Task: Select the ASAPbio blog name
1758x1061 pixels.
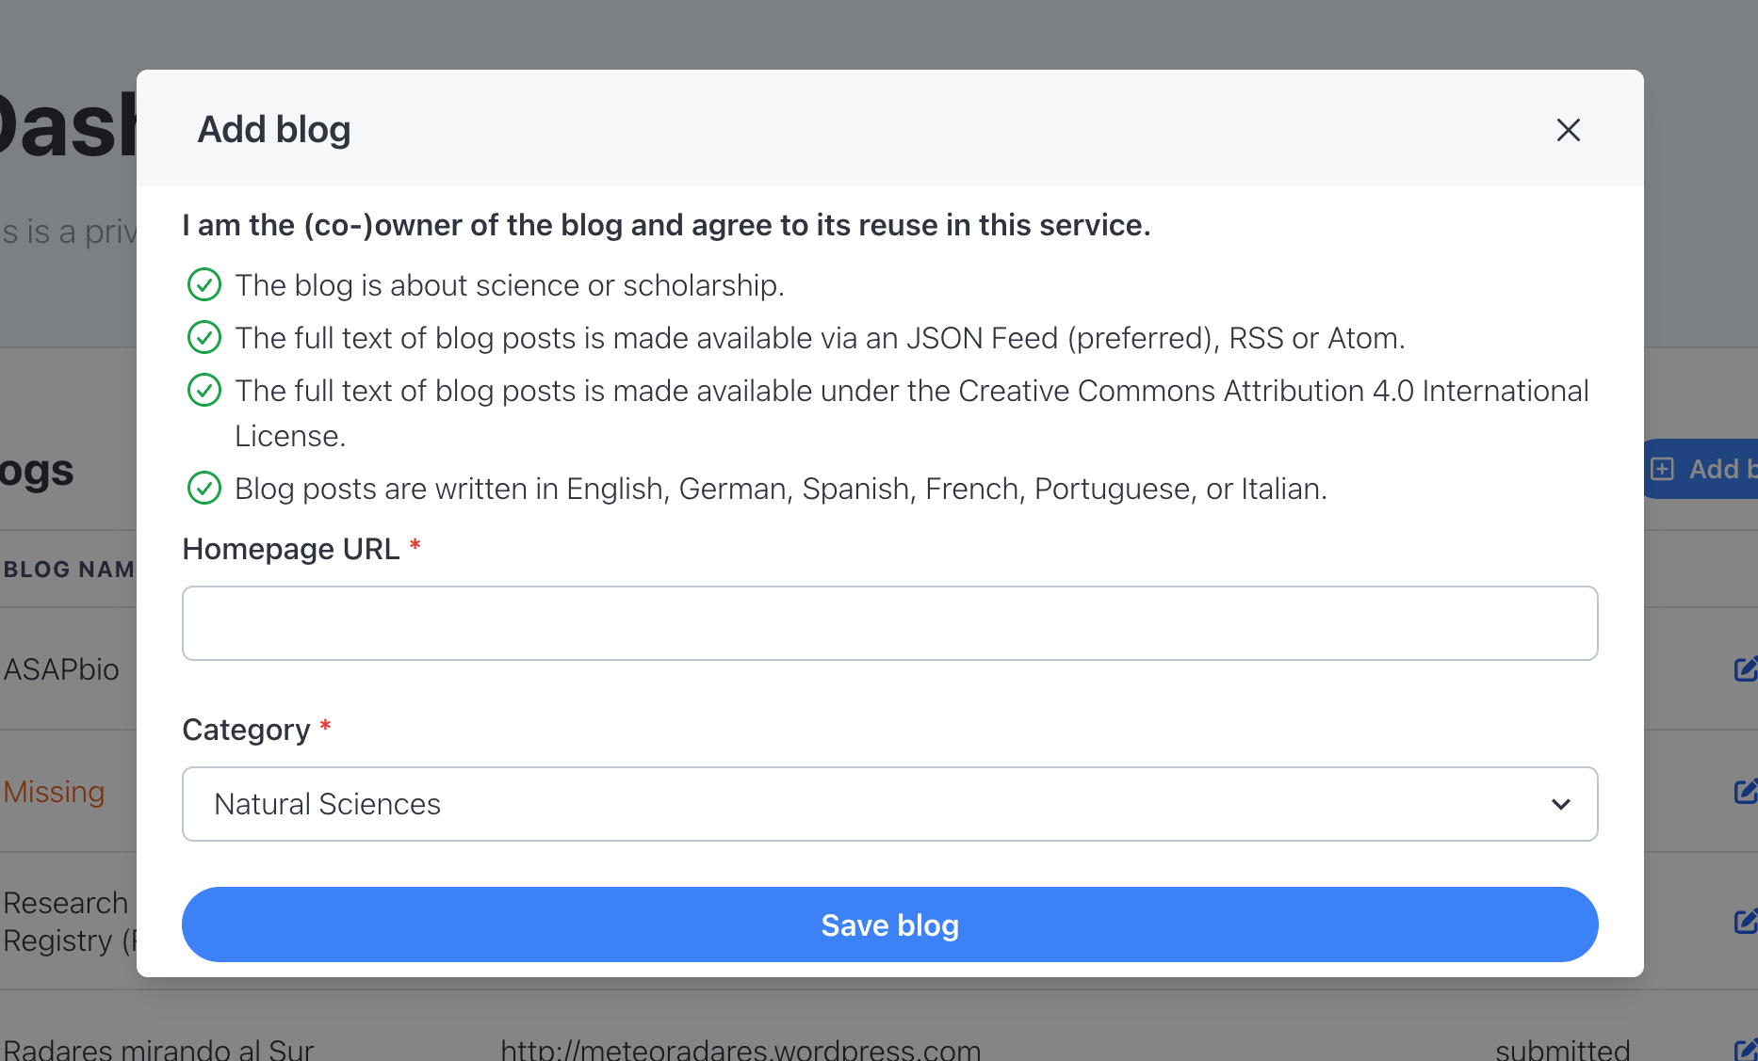Action: click(x=62, y=669)
